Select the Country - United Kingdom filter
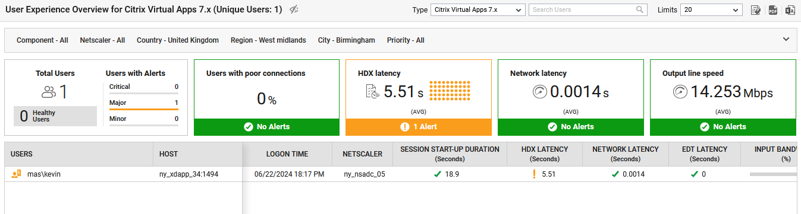This screenshot has width=801, height=214. pos(178,40)
